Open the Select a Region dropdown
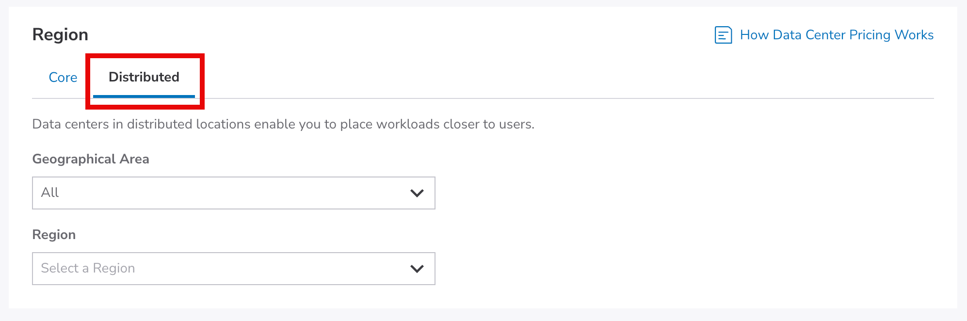The width and height of the screenshot is (967, 321). [233, 269]
